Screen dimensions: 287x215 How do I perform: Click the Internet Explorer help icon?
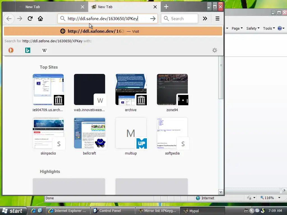coord(279,28)
